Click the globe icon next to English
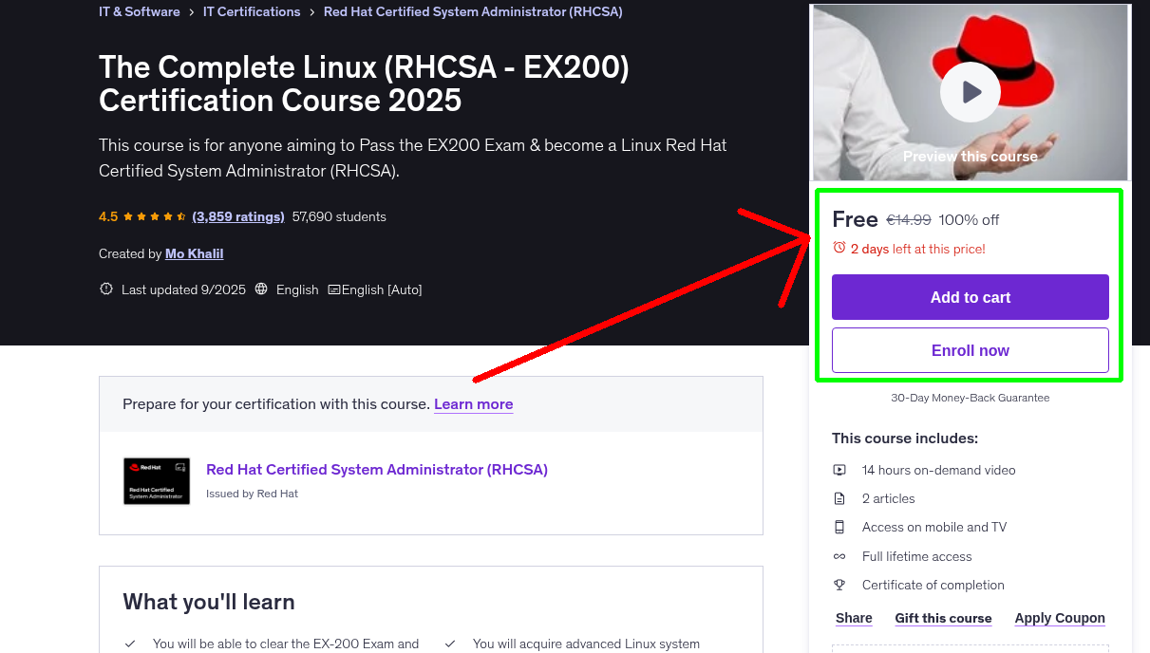Screen dimensions: 1150x653 [261, 289]
